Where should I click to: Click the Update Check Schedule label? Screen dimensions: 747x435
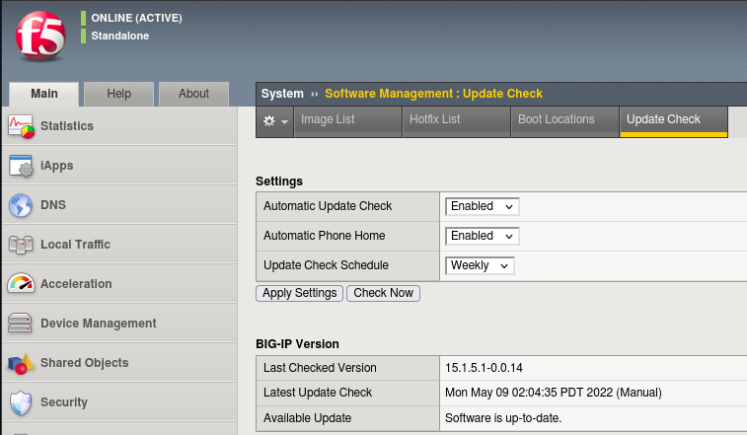tap(326, 265)
